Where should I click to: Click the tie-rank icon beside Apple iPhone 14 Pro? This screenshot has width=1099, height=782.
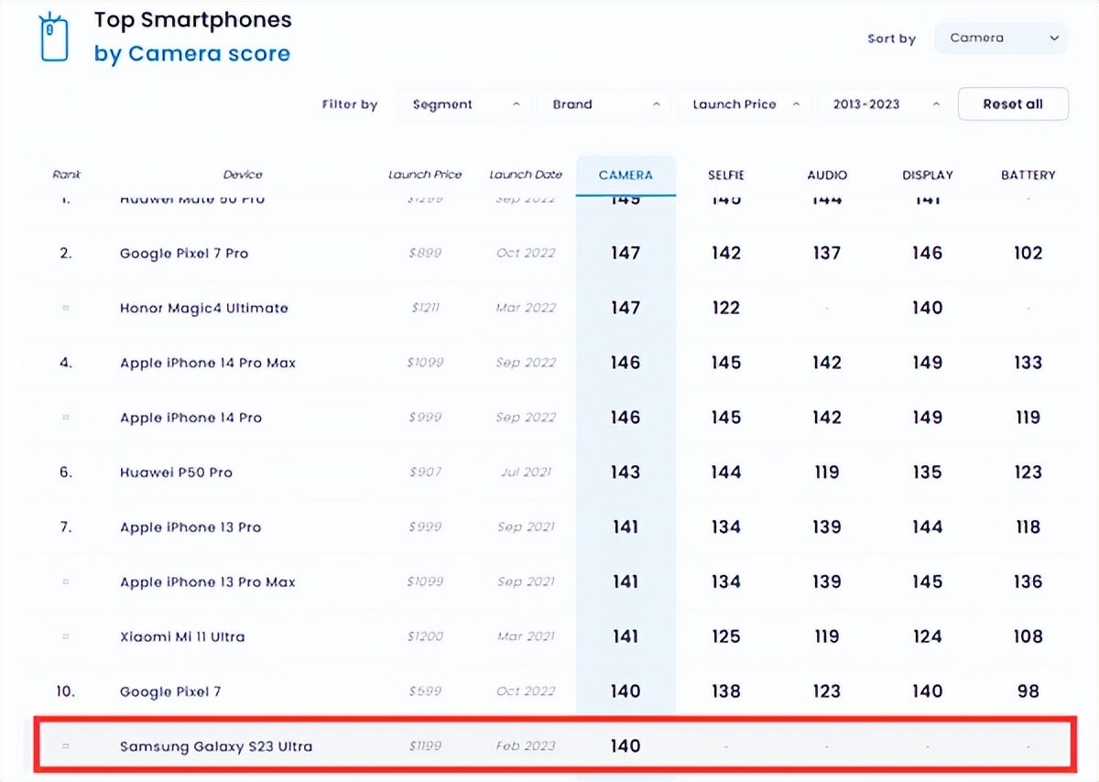tap(66, 418)
